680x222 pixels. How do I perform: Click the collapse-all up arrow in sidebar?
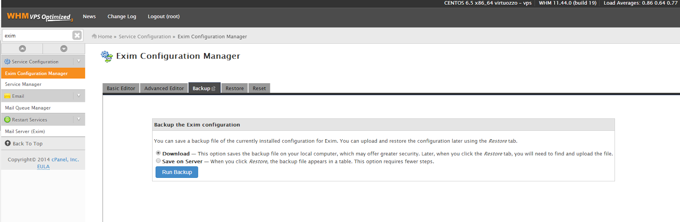click(x=23, y=49)
